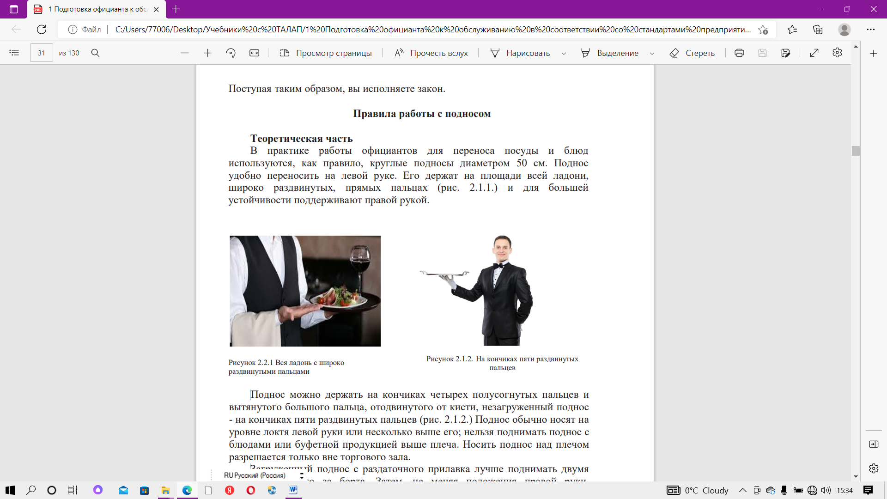Open the volume control in tray

click(x=826, y=490)
